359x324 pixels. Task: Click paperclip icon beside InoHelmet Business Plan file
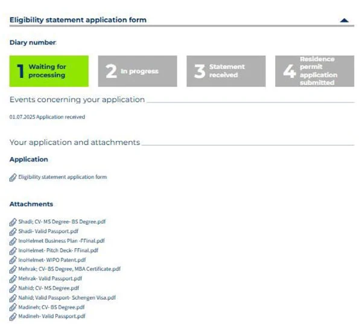pyautogui.click(x=13, y=241)
